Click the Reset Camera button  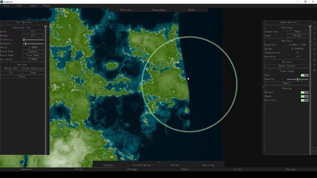tap(287, 66)
